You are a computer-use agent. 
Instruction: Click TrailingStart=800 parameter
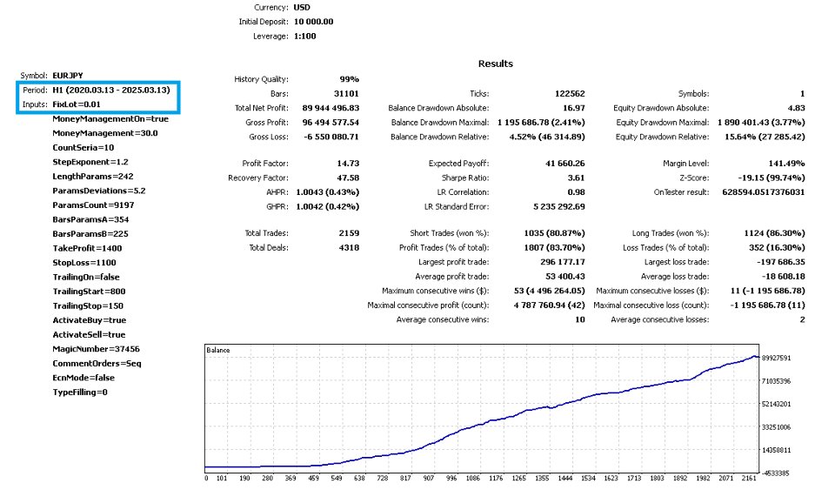pos(89,292)
